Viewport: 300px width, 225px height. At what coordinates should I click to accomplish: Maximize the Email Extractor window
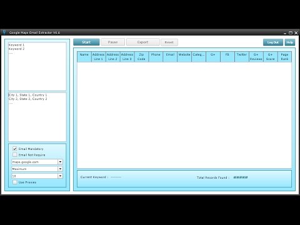click(291, 33)
